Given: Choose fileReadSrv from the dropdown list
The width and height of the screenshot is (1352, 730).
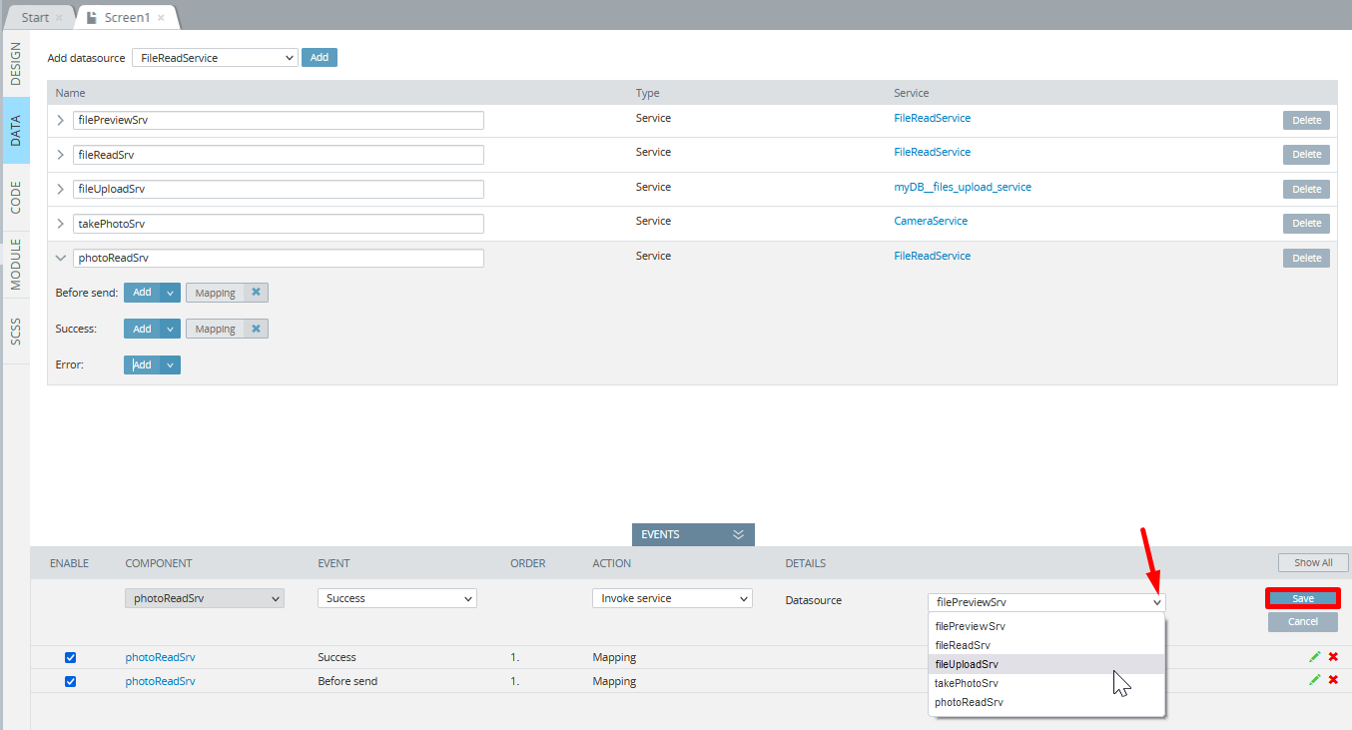Looking at the screenshot, I should click(1047, 645).
